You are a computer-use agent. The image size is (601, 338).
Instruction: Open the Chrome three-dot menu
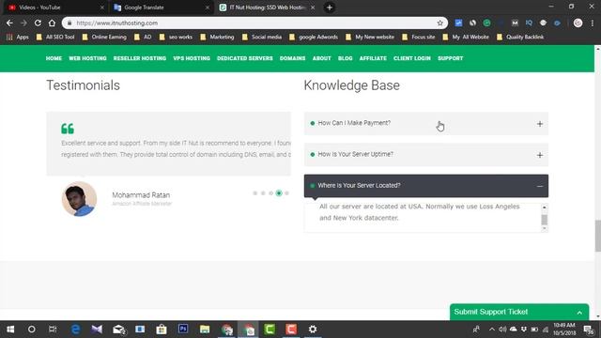pos(593,23)
